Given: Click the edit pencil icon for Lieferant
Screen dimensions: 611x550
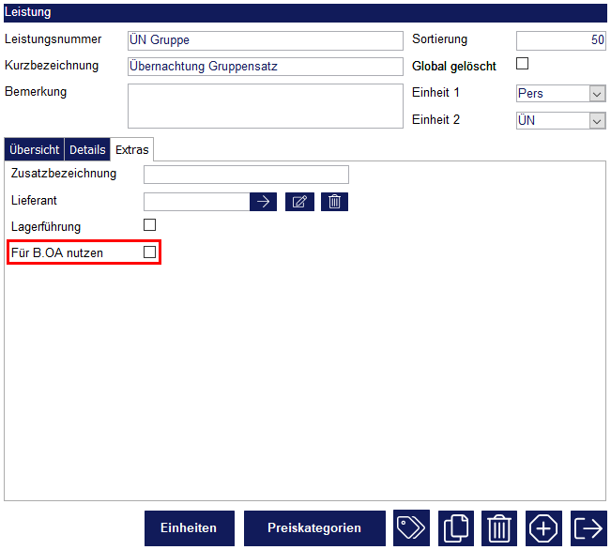Looking at the screenshot, I should (299, 202).
